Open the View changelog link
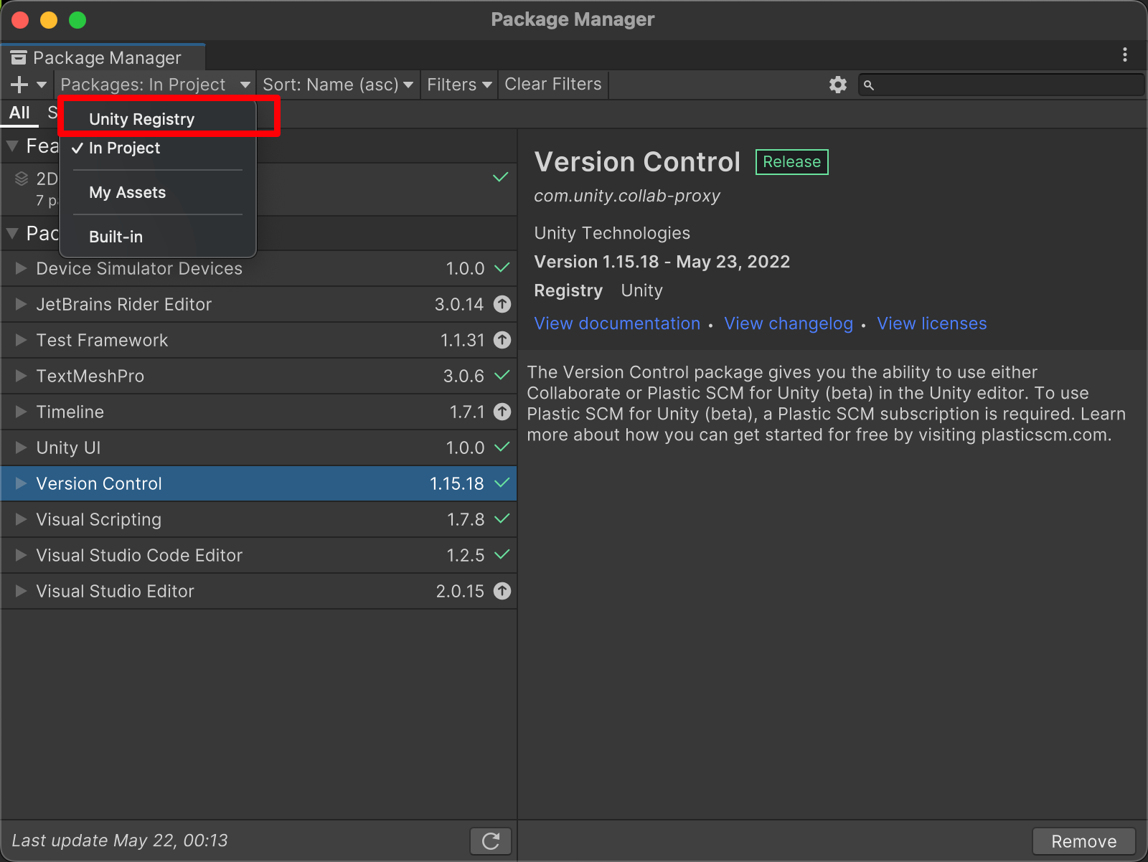1148x862 pixels. point(789,323)
